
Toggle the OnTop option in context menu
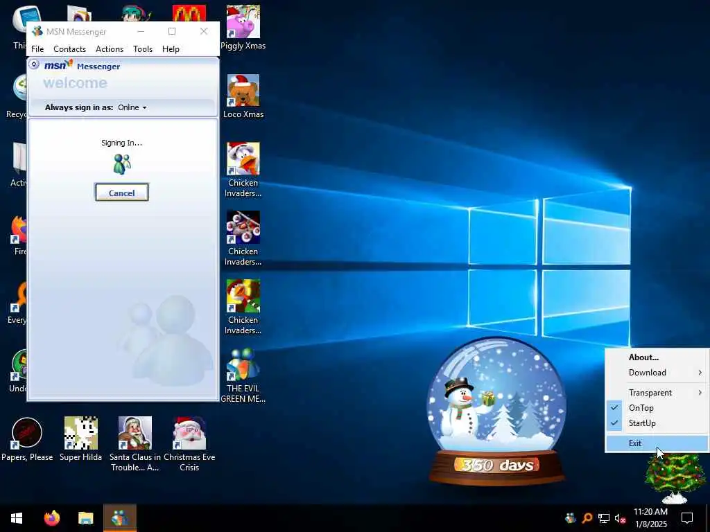[x=657, y=408]
